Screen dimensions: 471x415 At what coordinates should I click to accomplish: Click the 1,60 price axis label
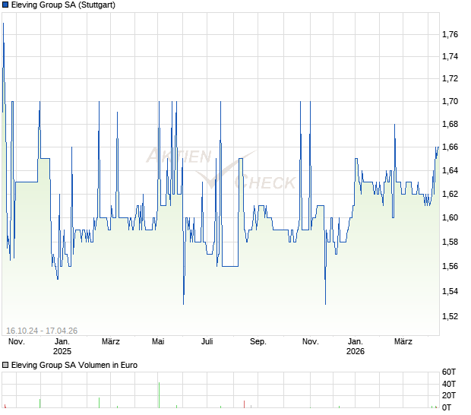450,217
